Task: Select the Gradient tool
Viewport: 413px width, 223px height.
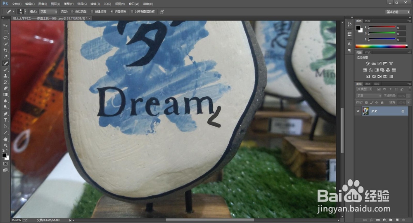Action: click(5, 95)
